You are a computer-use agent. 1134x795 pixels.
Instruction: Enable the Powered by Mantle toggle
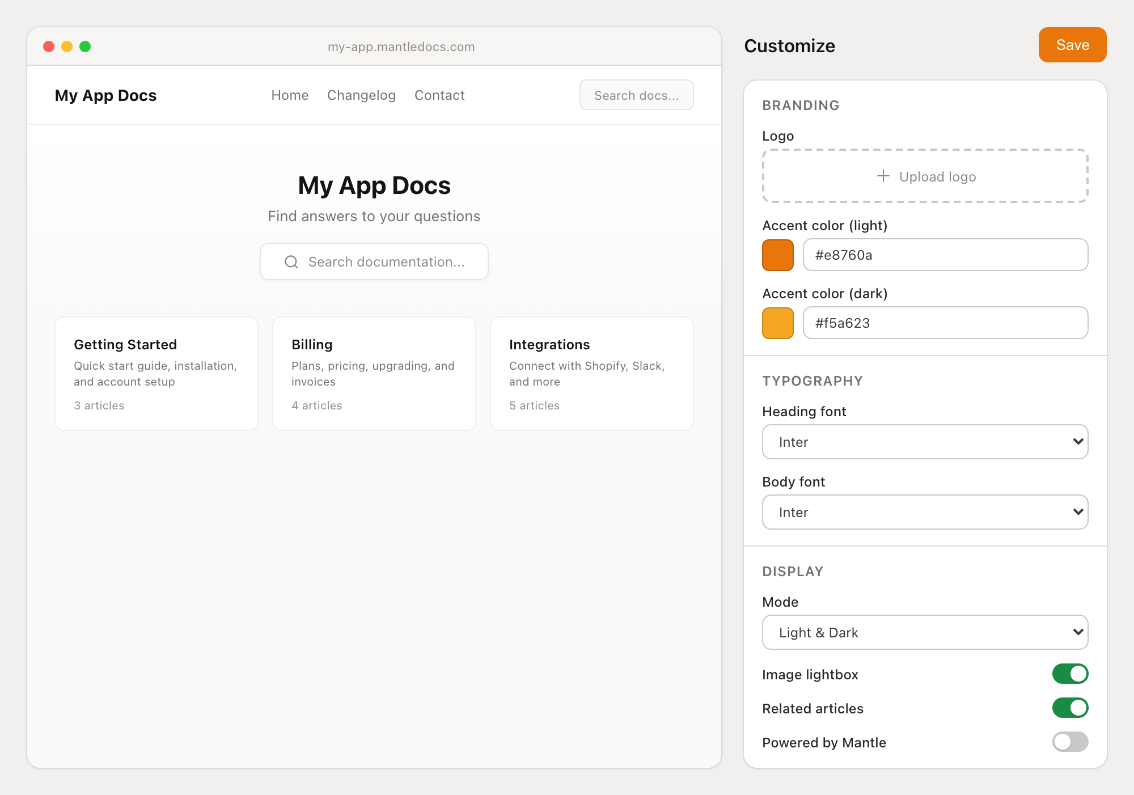pos(1069,742)
